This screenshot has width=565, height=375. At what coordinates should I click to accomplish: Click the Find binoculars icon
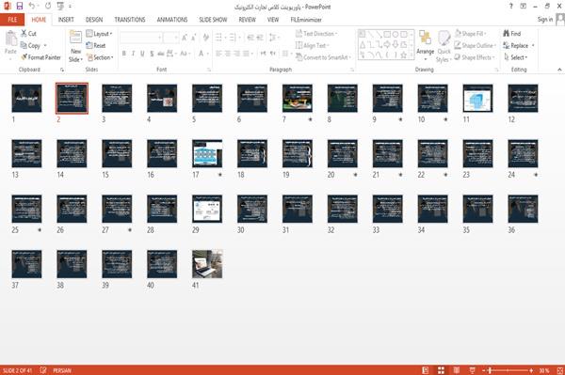(x=507, y=34)
